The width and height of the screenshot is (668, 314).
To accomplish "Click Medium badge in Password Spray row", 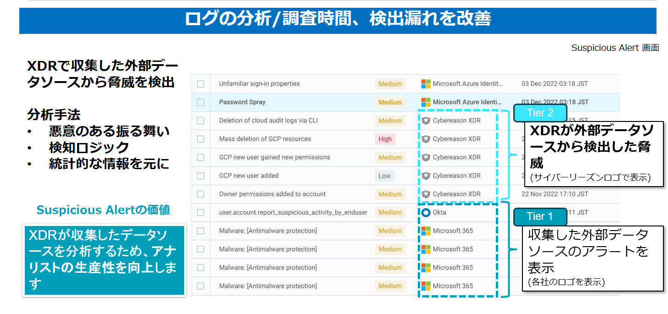I will pyautogui.click(x=390, y=102).
